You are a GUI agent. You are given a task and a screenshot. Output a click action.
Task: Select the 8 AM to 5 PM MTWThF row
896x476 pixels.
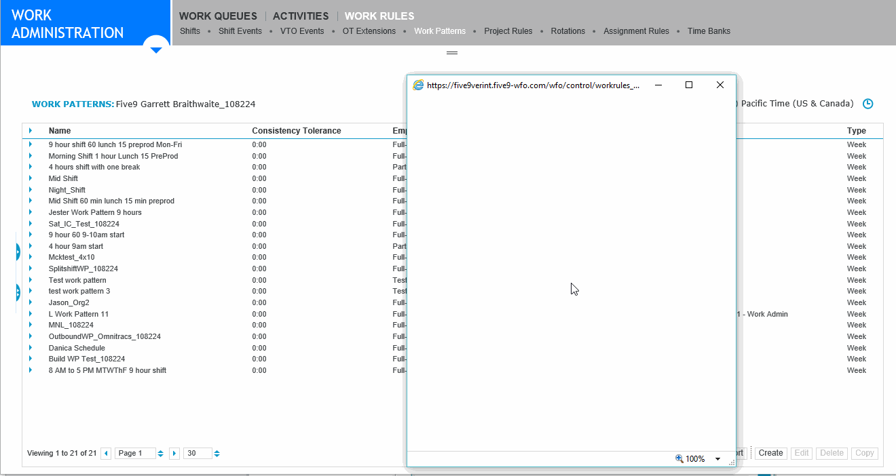click(x=107, y=370)
